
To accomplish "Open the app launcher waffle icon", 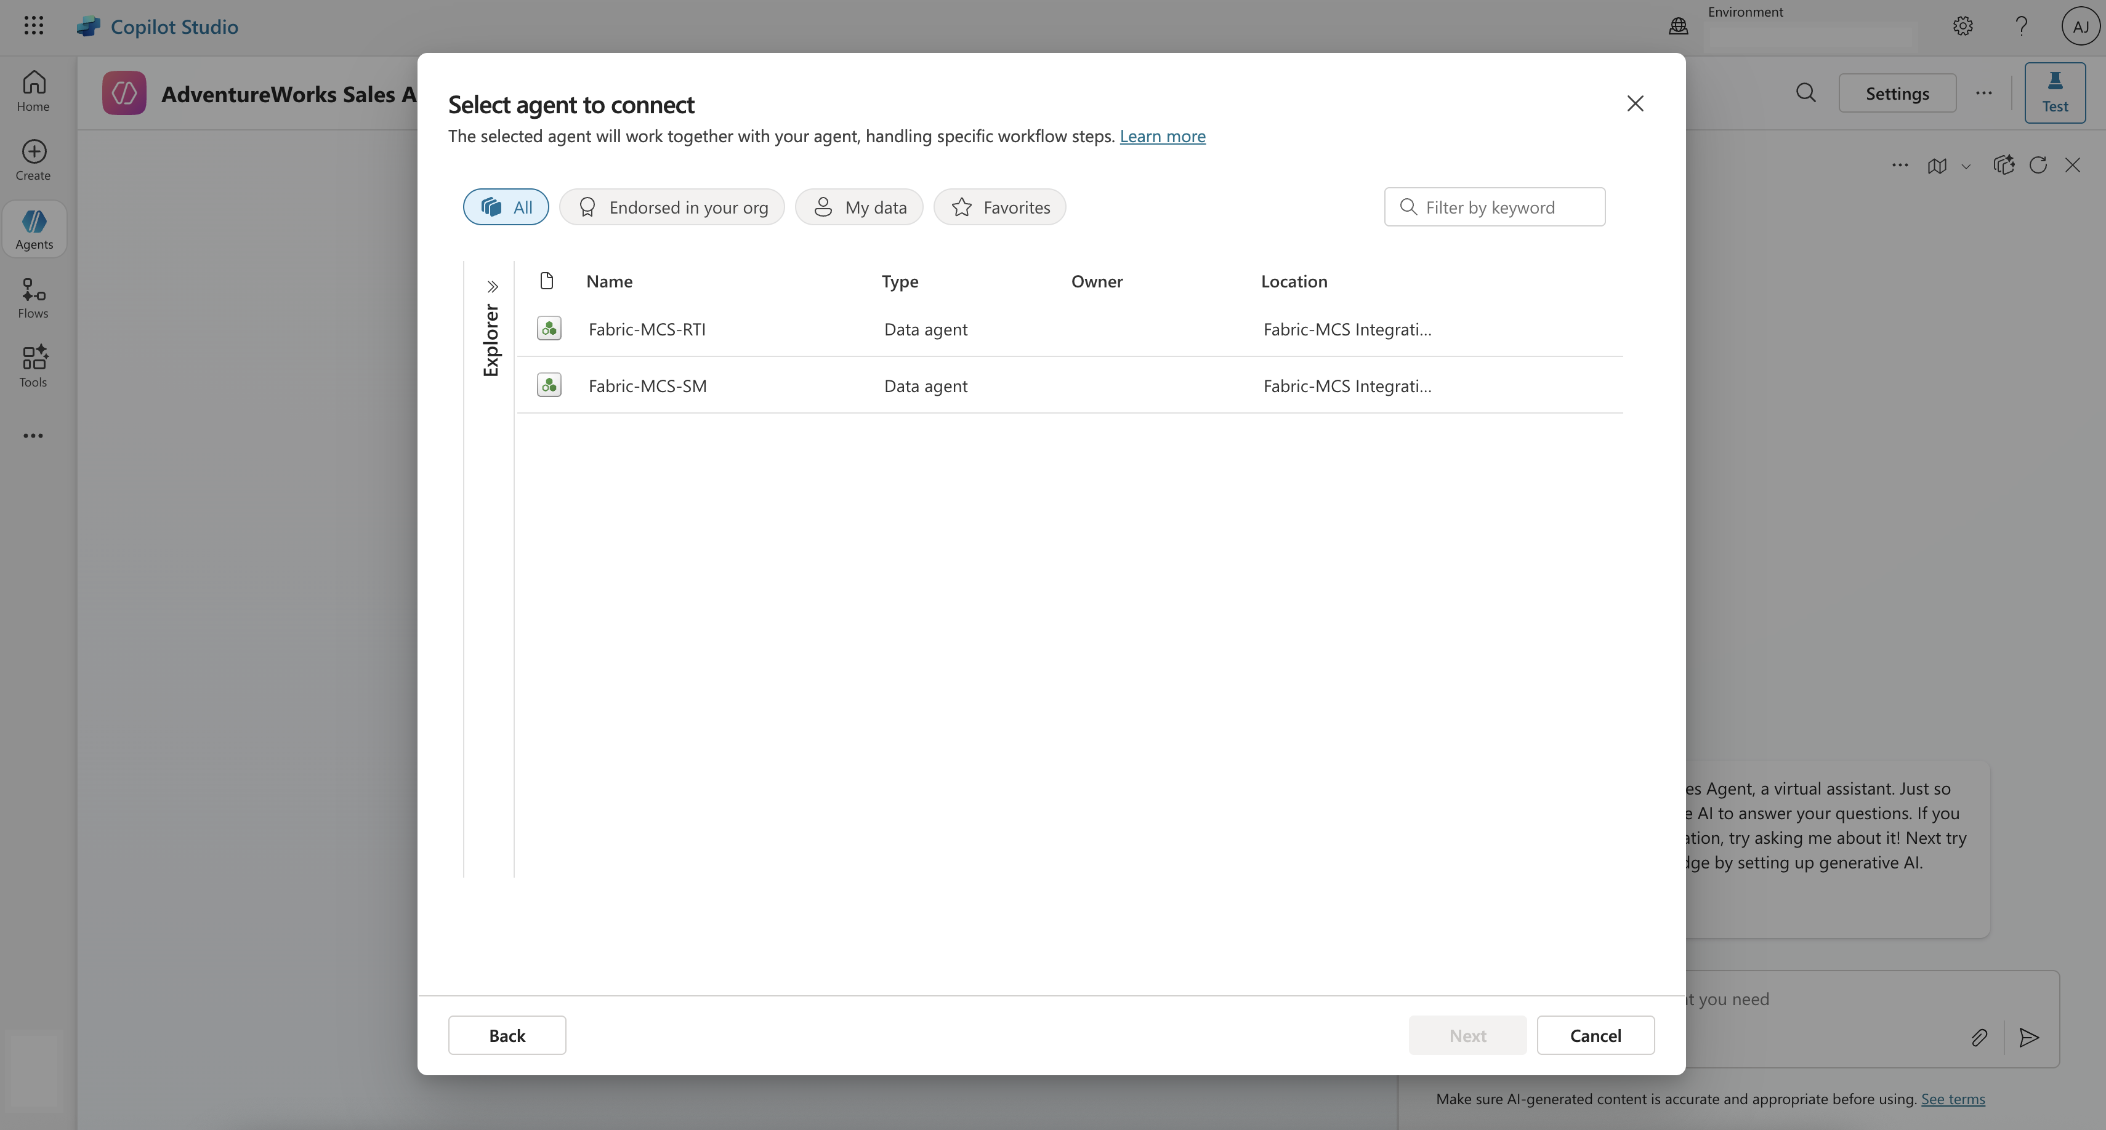I will click(33, 25).
